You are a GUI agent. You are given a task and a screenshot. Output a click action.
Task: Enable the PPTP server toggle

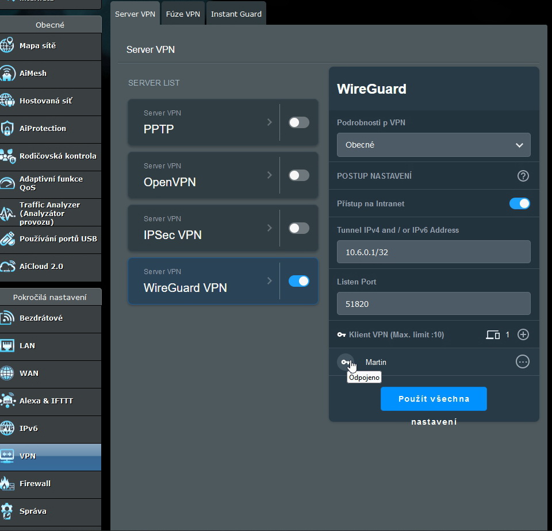tap(299, 122)
